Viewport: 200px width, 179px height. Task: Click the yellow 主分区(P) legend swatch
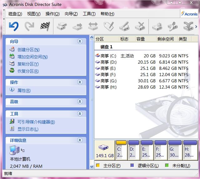tap(98, 165)
